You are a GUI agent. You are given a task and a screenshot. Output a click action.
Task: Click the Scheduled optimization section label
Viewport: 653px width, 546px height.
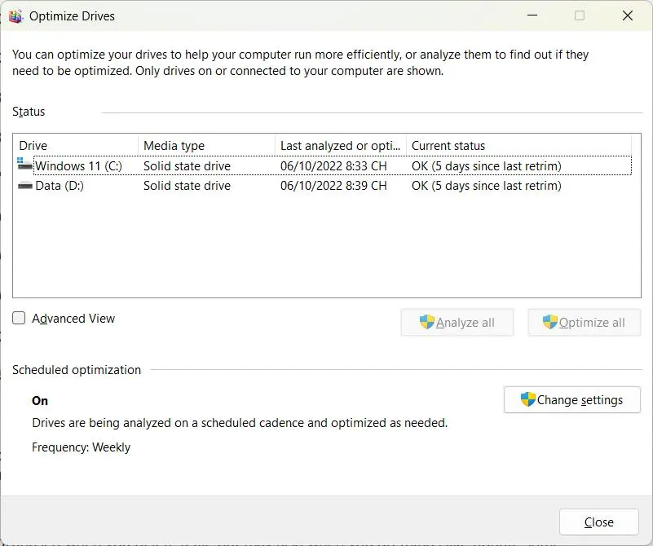pos(77,370)
